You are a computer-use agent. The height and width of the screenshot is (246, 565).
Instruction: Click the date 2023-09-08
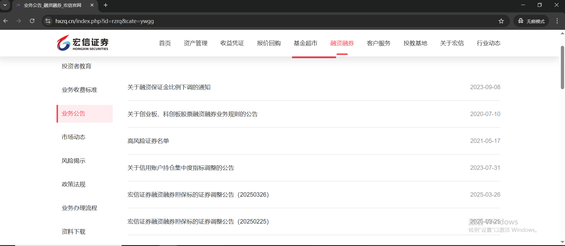pos(485,87)
